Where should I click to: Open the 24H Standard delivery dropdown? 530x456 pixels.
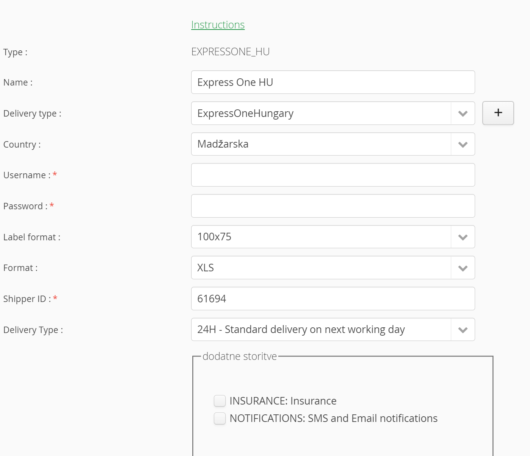(333, 330)
